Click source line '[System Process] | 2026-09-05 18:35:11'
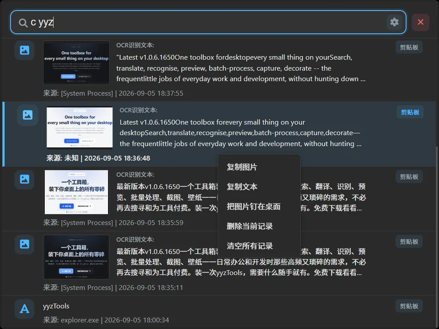This screenshot has height=329, width=439. coord(113,288)
